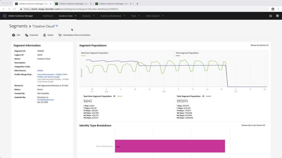
Task: Click the Edit pencil icon
Action: [14, 35]
